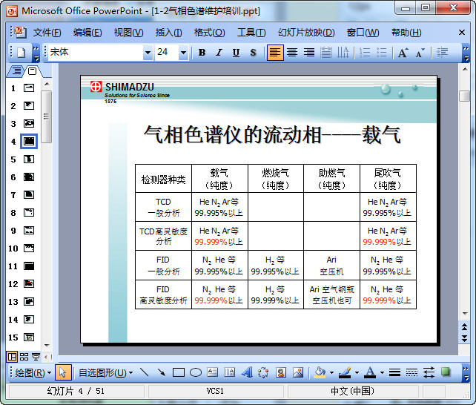Select the Line drawing tool
The width and height of the screenshot is (476, 405).
point(144,372)
